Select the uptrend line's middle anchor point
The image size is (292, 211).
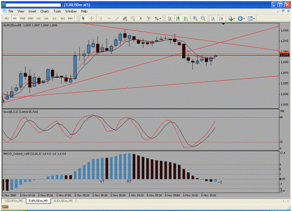(x=116, y=71)
